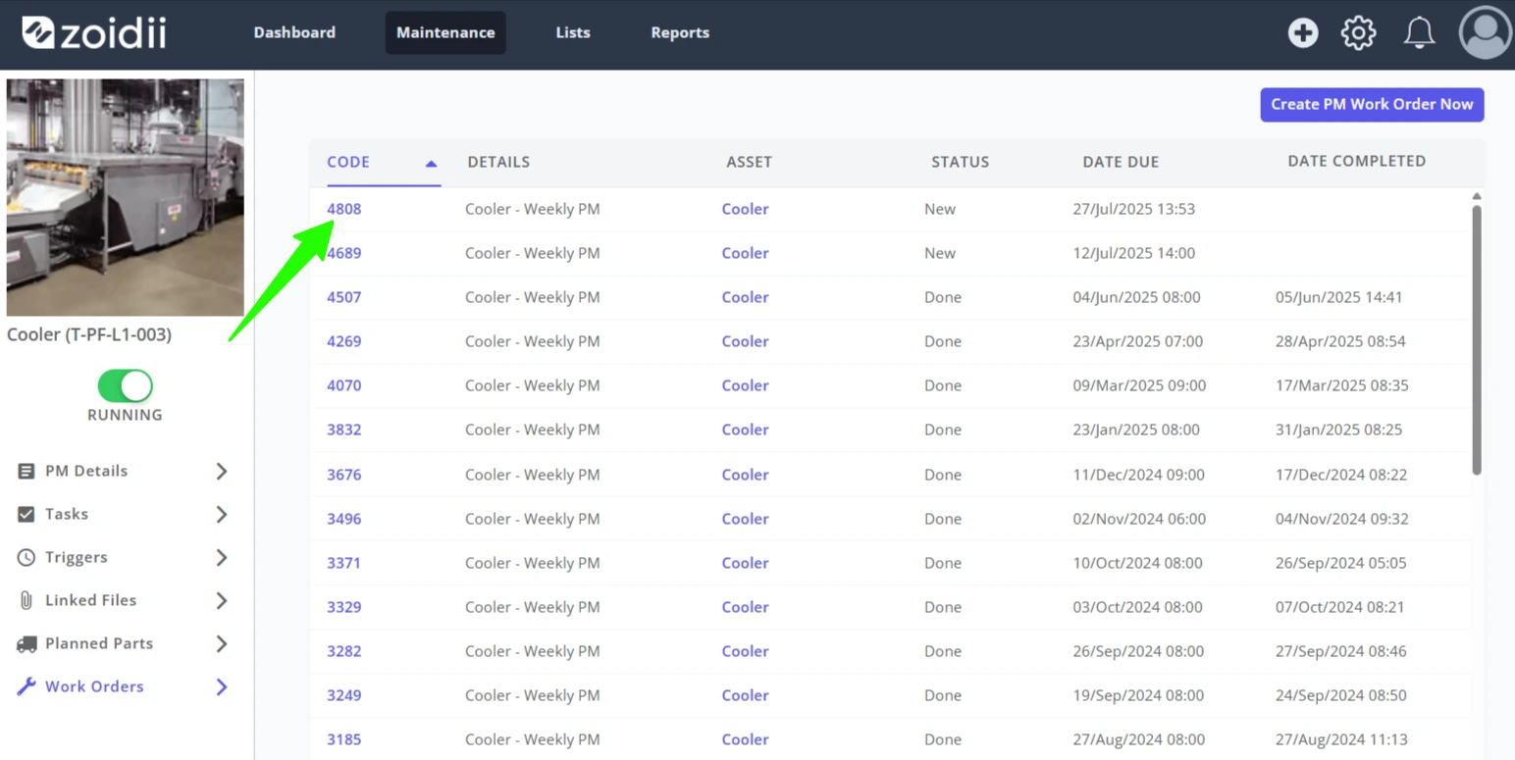Open user profile avatar
The image size is (1515, 760).
click(x=1486, y=32)
